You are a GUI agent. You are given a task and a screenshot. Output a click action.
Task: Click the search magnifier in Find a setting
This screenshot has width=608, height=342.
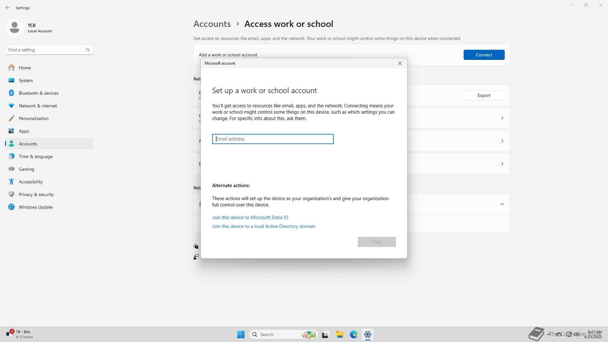click(x=88, y=50)
